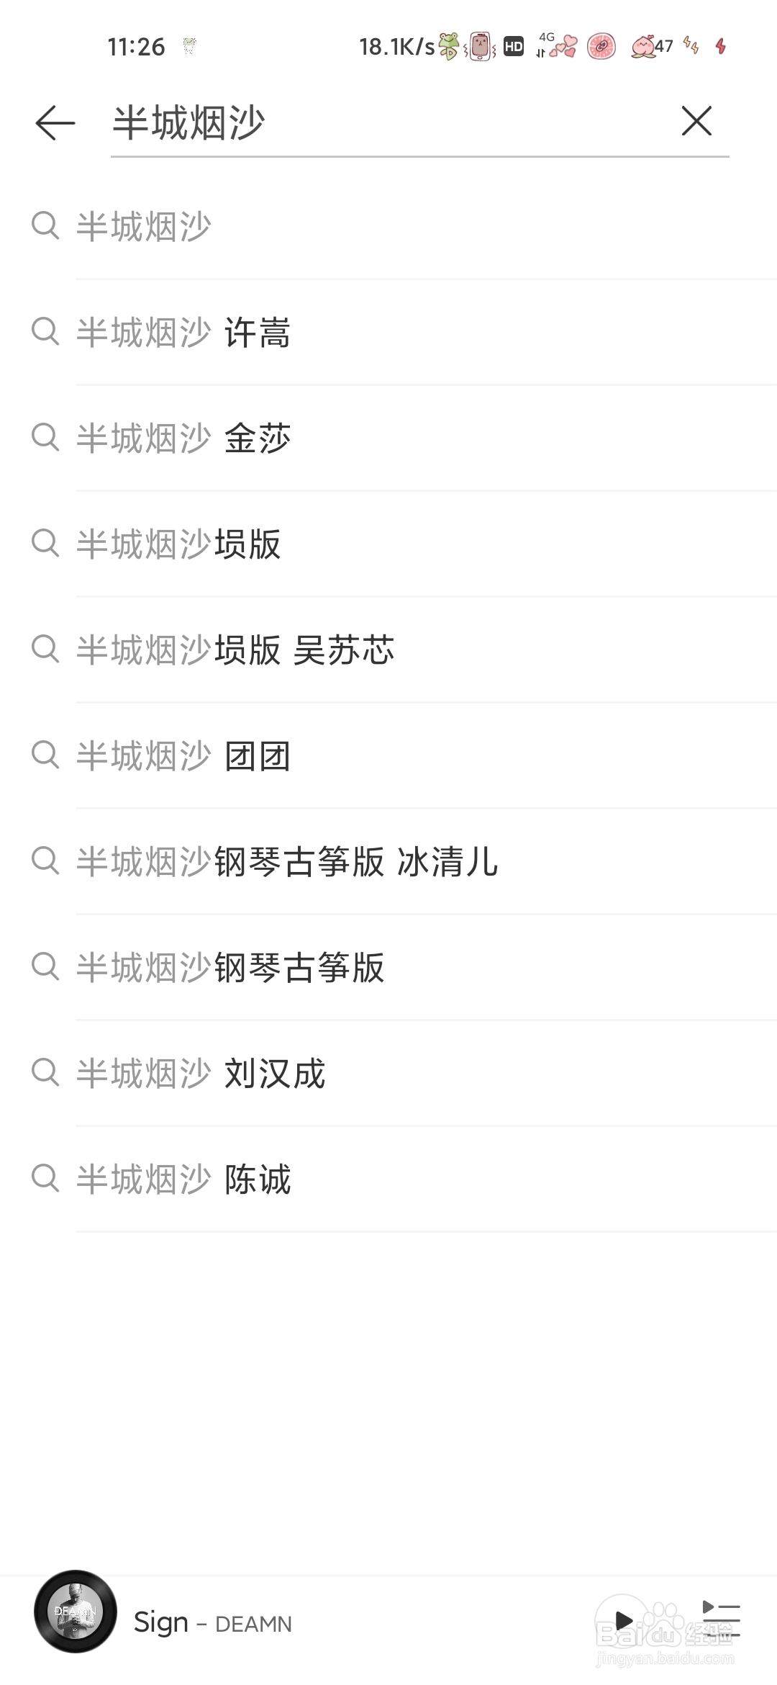Open the playlist queue icon
777x1685 pixels.
(721, 1620)
